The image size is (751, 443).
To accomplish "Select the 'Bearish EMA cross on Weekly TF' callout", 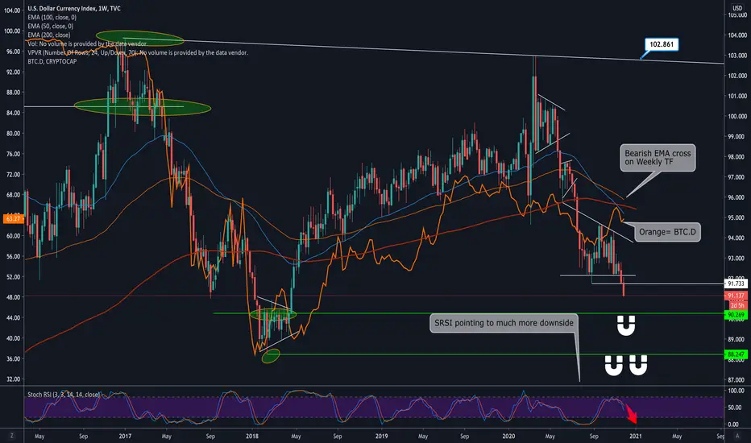I will click(658, 158).
